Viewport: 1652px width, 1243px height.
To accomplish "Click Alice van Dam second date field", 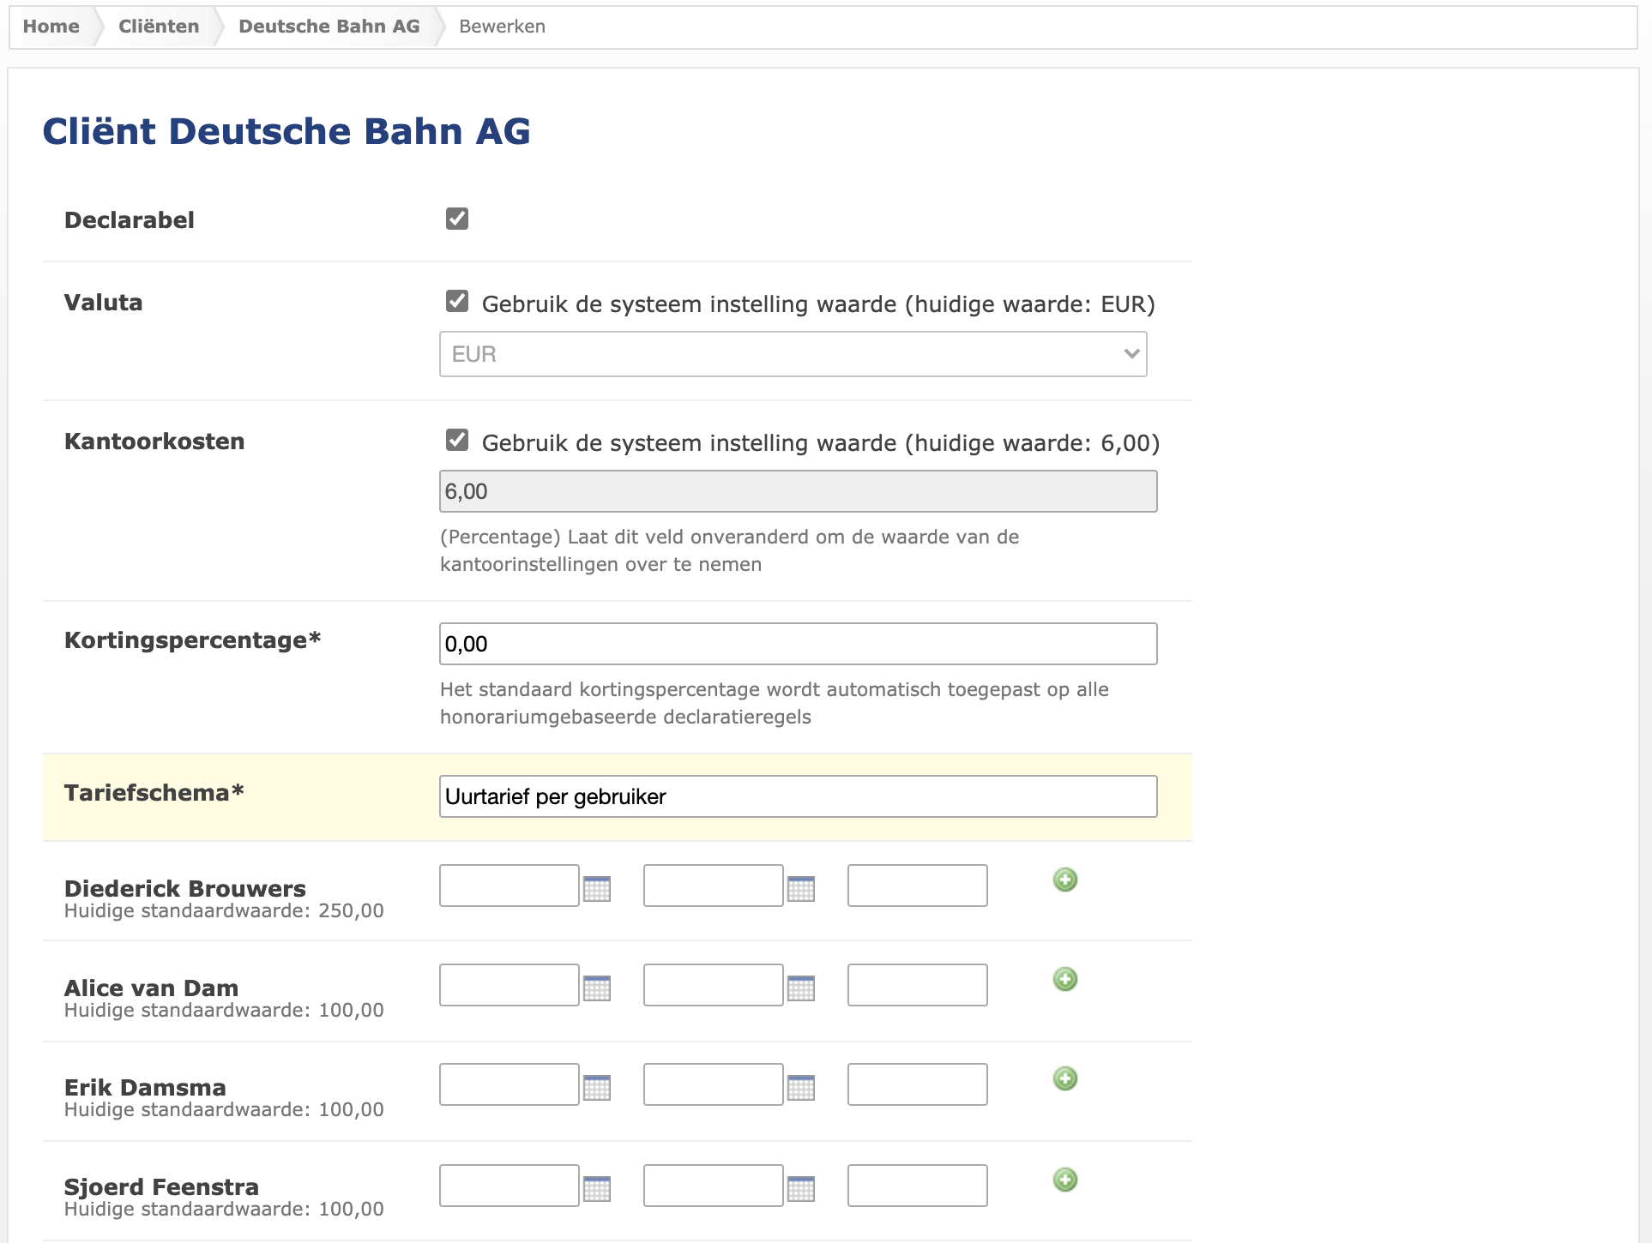I will pyautogui.click(x=714, y=985).
